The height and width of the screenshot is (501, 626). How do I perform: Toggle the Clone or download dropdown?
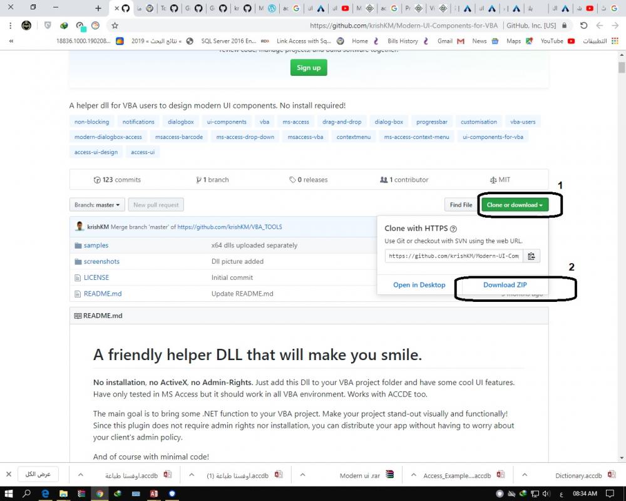pyautogui.click(x=515, y=205)
